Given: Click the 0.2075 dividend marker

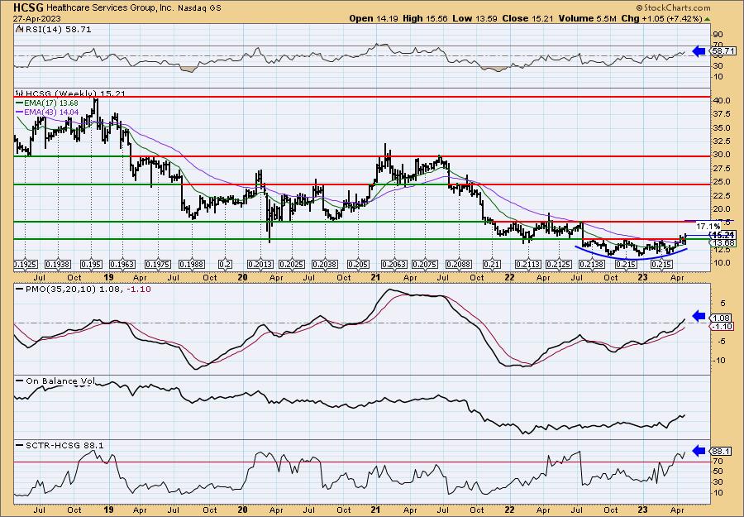Looking at the screenshot, I should click(x=425, y=264).
